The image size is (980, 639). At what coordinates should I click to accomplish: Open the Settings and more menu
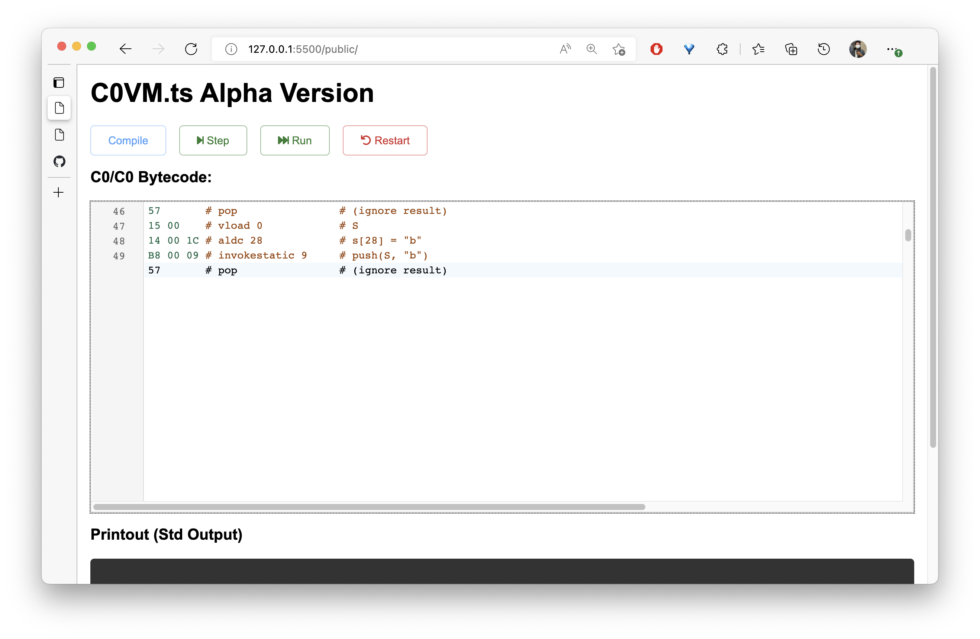click(893, 49)
